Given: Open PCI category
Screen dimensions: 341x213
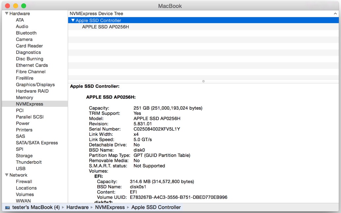Looking at the screenshot, I should [x=19, y=110].
